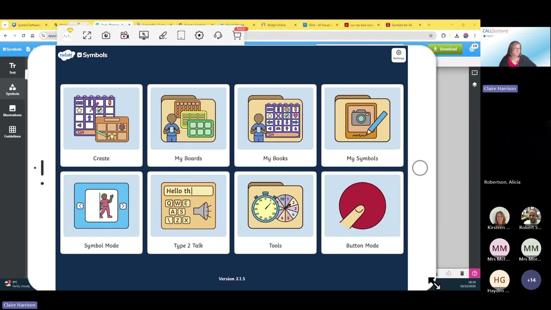Open Type 2 Talk
The width and height of the screenshot is (551, 310).
pyautogui.click(x=188, y=213)
